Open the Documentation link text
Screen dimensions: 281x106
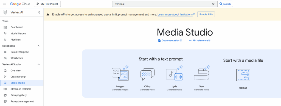pos(170,41)
